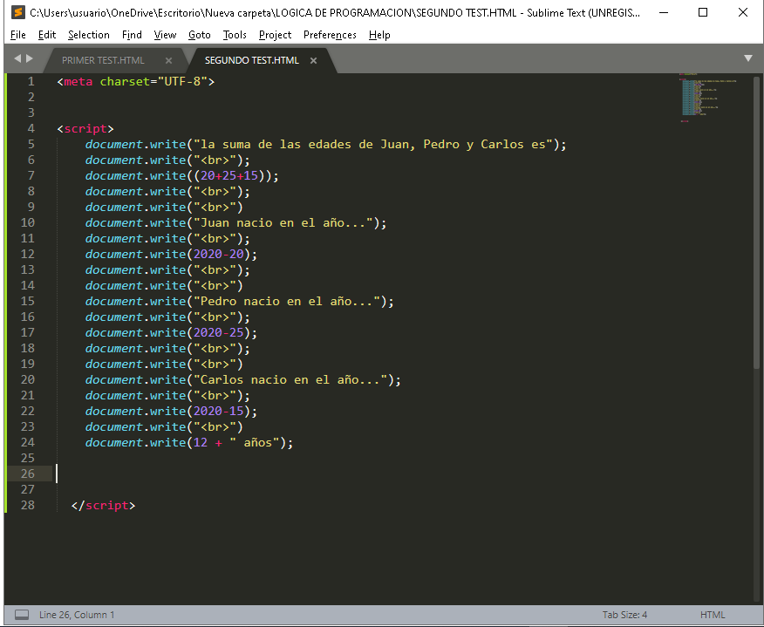This screenshot has width=764, height=627.
Task: Maximize the Sublime Text window
Action: pyautogui.click(x=703, y=12)
